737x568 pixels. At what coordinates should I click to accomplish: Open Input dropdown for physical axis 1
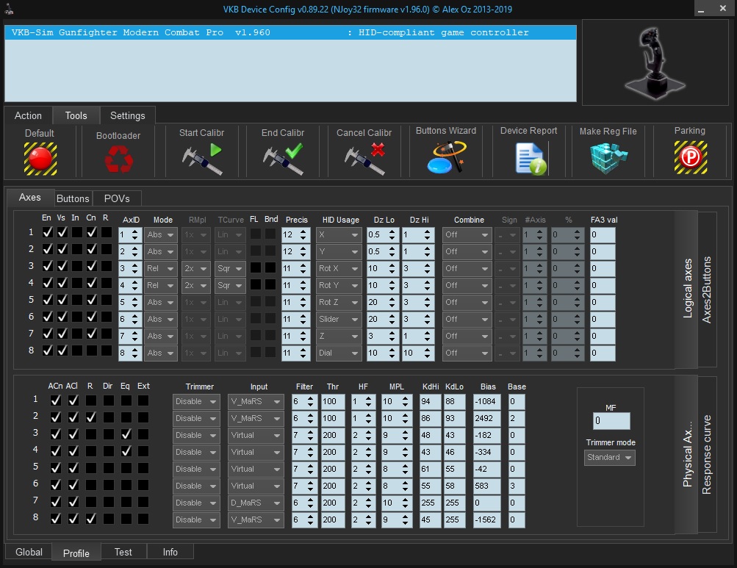tap(256, 401)
